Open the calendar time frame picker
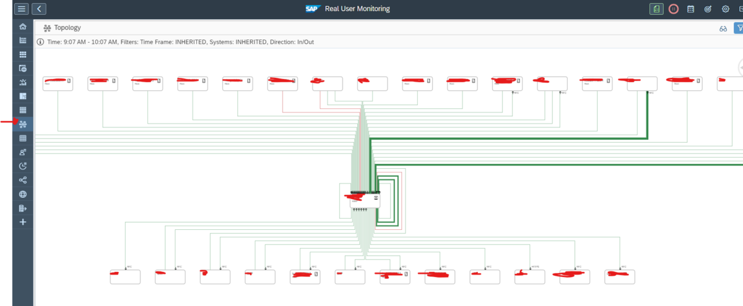Viewport: 743px width, 306px height. [691, 9]
